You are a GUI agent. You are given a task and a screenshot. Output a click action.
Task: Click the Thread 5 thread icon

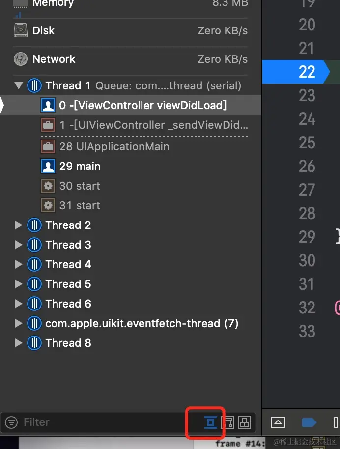point(34,284)
